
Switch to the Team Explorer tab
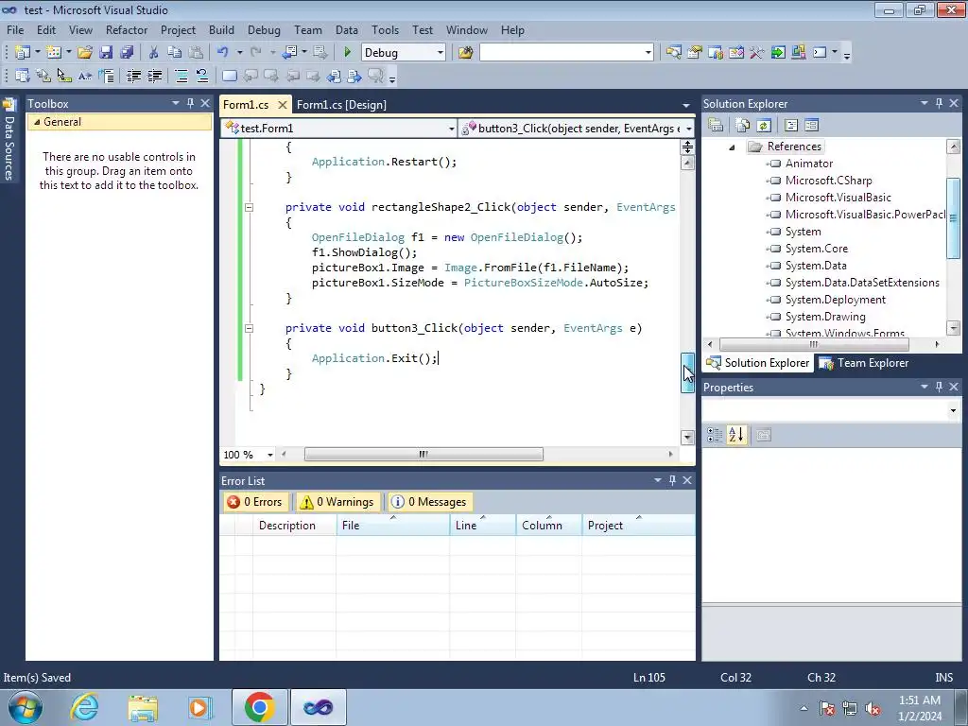point(864,363)
